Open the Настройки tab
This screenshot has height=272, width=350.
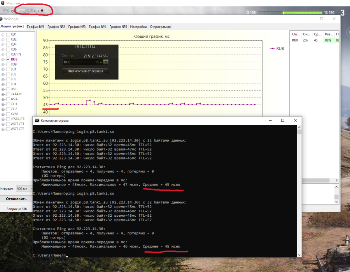click(138, 27)
